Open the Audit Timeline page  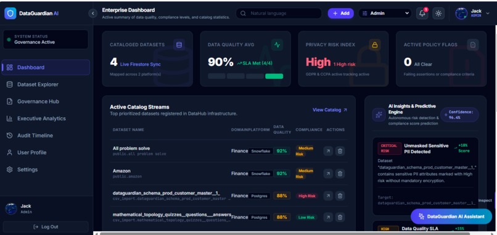46,136
